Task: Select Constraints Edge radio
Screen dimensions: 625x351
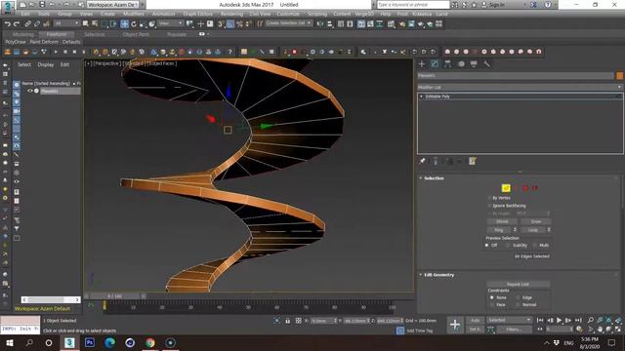Action: click(519, 297)
